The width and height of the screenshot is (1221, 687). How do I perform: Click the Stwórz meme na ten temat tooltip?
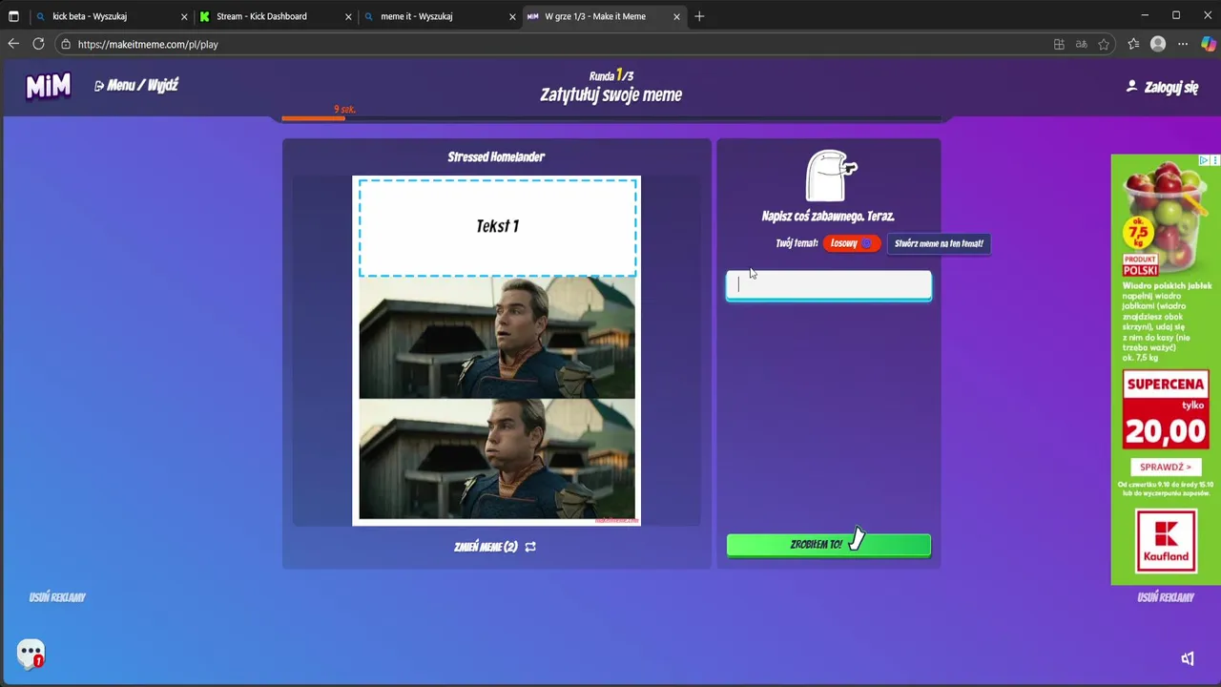click(939, 243)
